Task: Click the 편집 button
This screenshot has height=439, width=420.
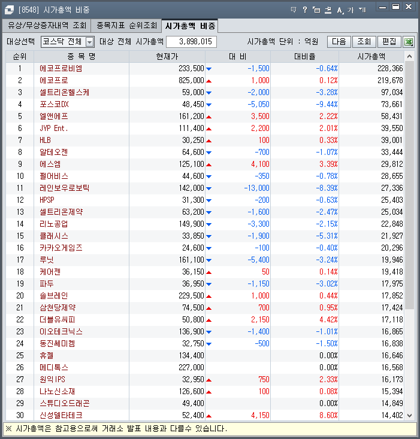Action: click(x=389, y=42)
